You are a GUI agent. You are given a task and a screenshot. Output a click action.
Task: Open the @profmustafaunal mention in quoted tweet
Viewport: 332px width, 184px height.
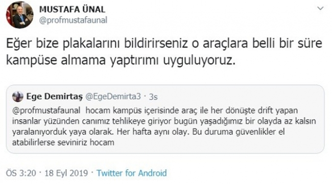pos(46,110)
